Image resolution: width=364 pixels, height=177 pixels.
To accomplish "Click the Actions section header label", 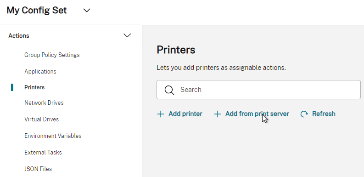I will coord(19,35).
